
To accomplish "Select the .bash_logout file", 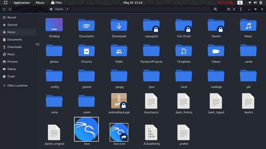I will [216, 101].
